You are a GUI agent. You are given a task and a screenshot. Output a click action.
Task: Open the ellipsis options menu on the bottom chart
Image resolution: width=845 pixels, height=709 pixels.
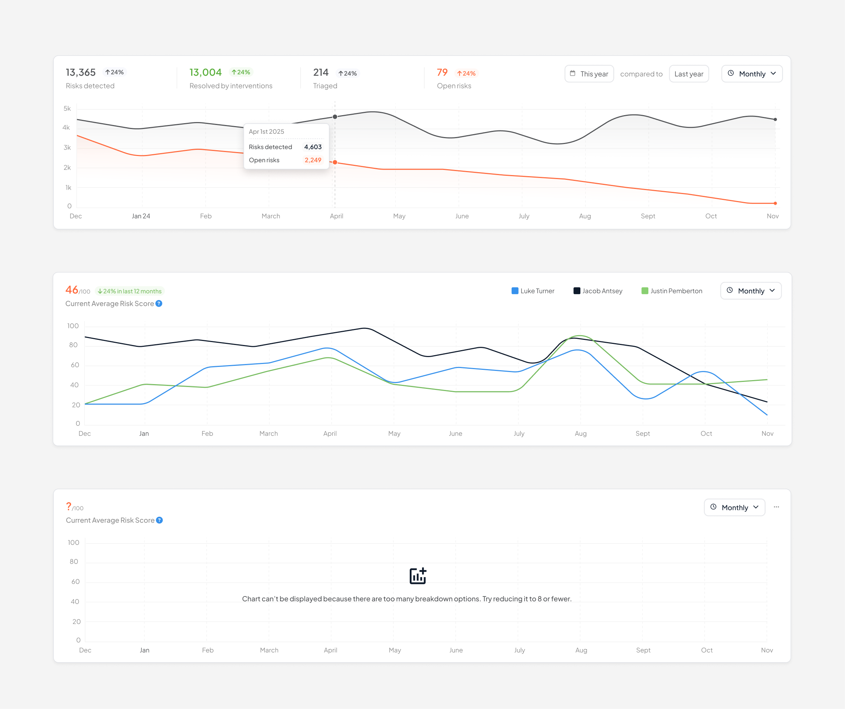pos(777,507)
